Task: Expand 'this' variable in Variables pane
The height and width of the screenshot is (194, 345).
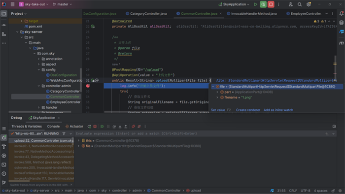Action: coord(78,141)
